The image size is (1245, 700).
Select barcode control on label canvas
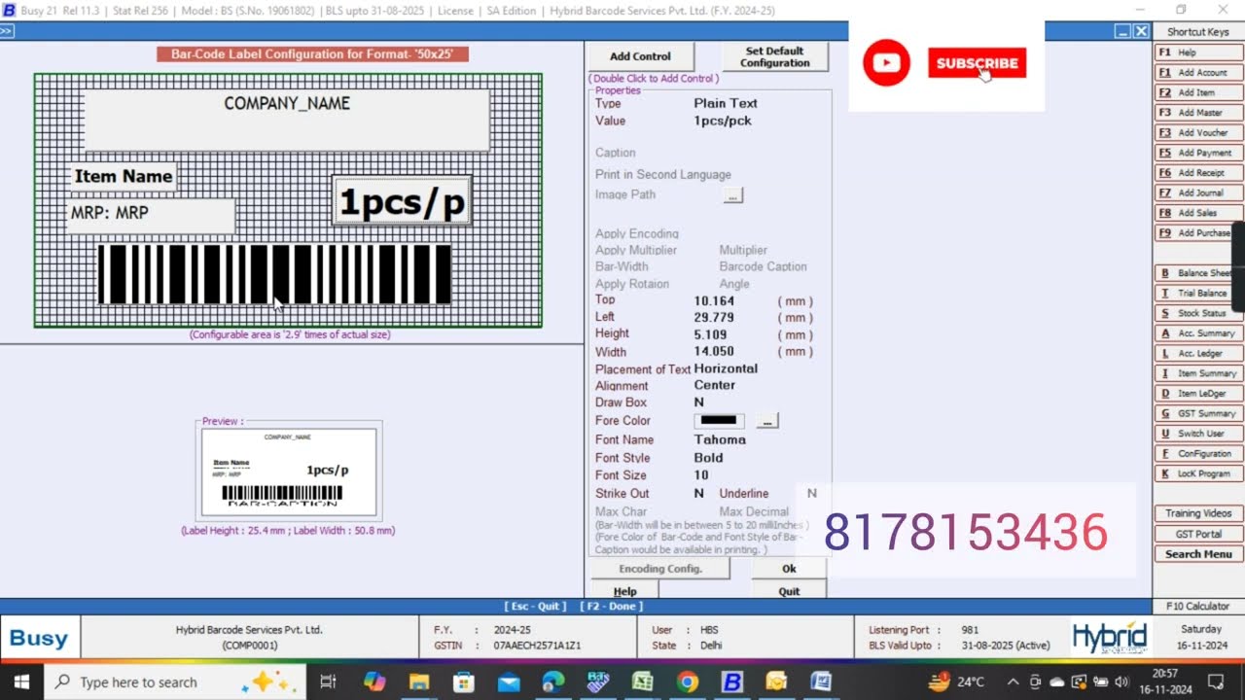pos(274,274)
